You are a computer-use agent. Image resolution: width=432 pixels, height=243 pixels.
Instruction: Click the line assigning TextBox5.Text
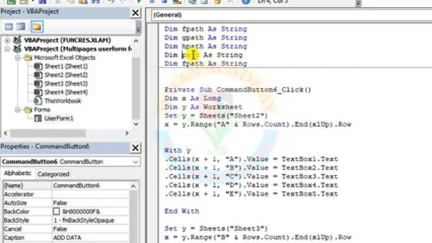pyautogui.click(x=251, y=194)
